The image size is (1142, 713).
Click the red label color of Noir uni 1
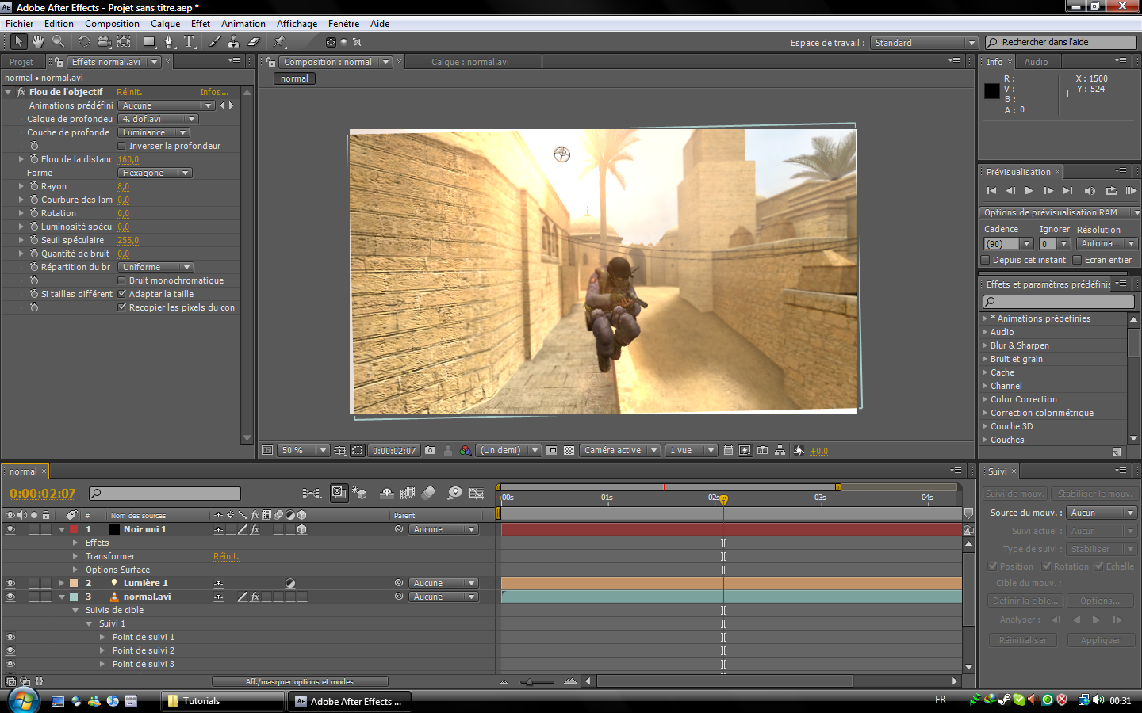coord(74,529)
